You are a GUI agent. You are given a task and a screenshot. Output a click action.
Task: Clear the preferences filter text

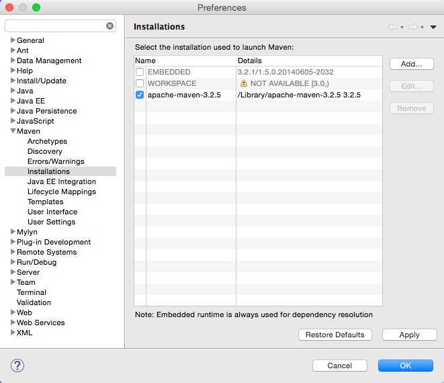(x=109, y=26)
